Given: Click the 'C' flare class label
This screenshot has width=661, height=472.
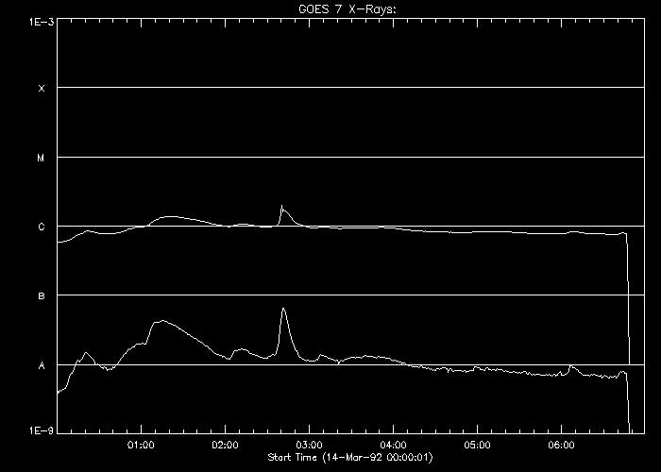Looking at the screenshot, I should tap(42, 228).
